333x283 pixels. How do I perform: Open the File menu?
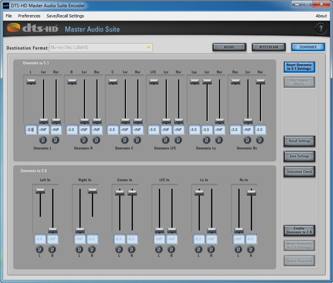tap(9, 16)
